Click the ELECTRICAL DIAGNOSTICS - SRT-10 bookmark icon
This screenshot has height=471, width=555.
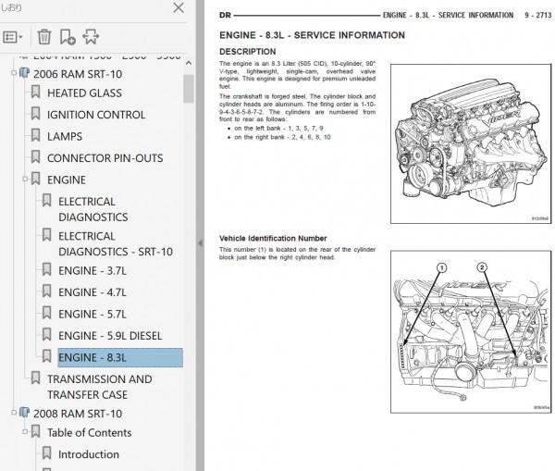(47, 235)
